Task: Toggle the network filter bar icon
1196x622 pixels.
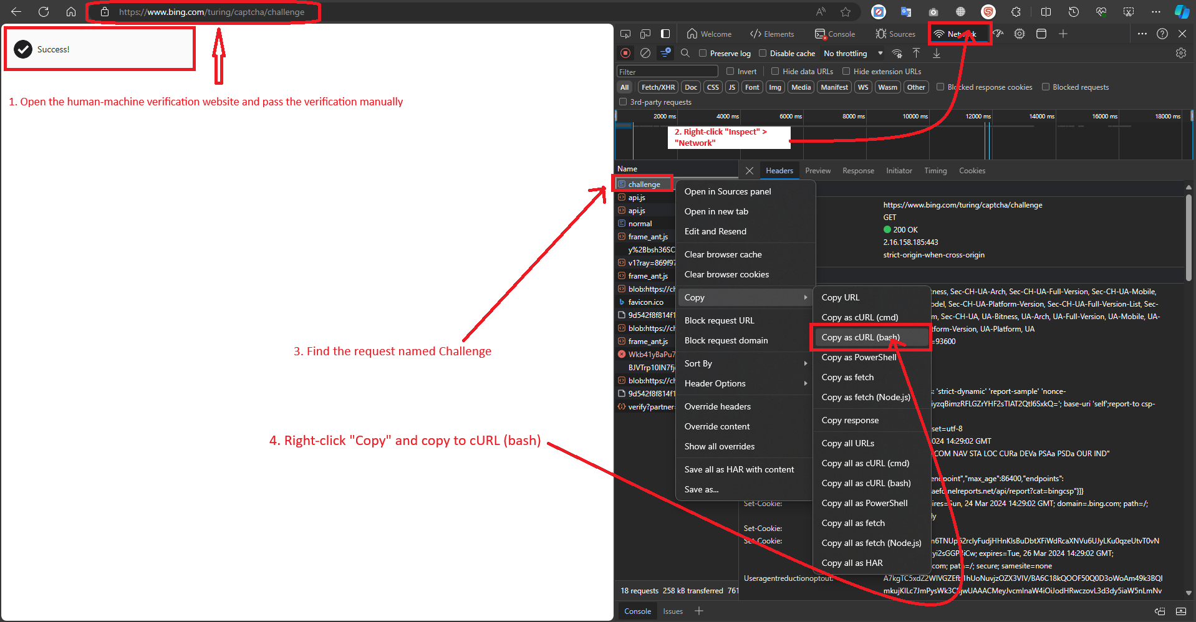Action: (x=666, y=53)
